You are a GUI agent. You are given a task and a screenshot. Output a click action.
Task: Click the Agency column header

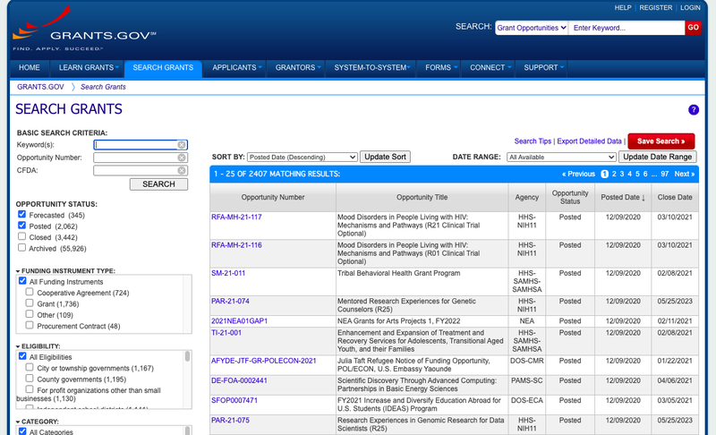pyautogui.click(x=526, y=198)
